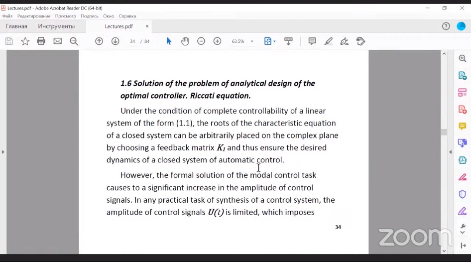Open the blue account profile icon

pyautogui.click(x=461, y=26)
